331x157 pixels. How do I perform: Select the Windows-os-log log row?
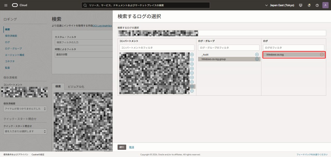point(294,55)
